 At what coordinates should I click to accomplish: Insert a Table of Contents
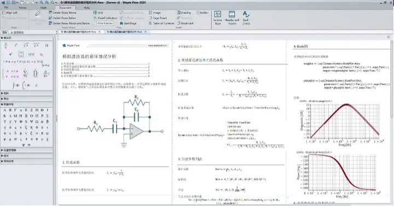tap(161, 23)
